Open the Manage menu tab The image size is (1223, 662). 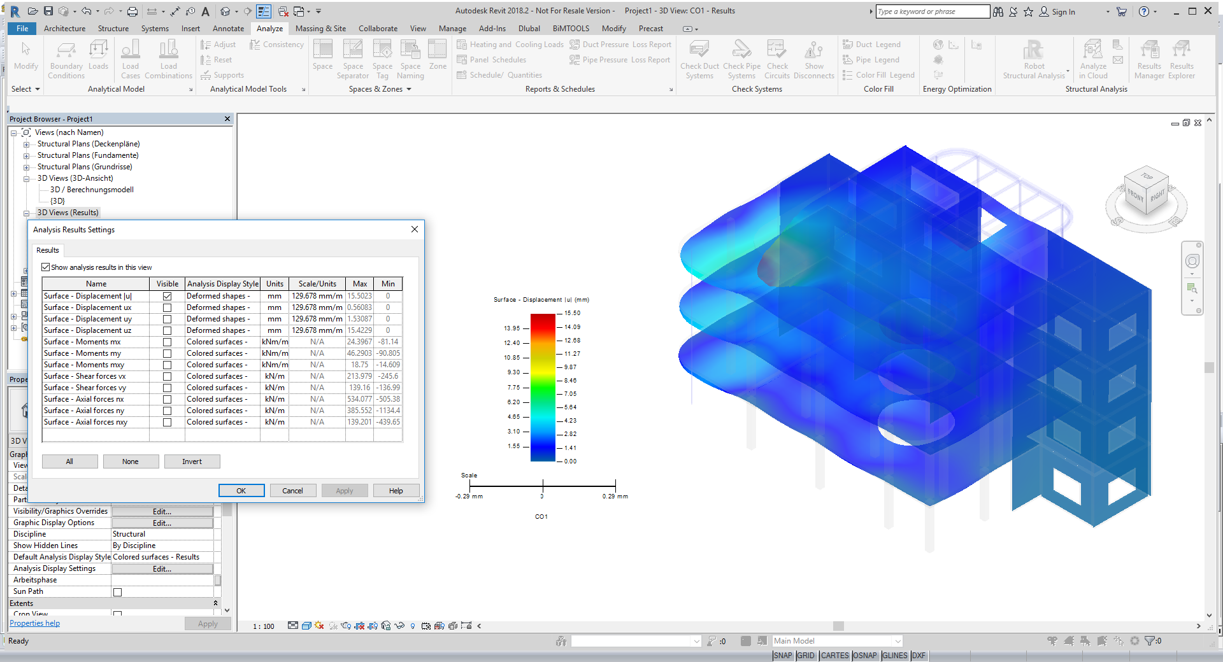point(452,28)
